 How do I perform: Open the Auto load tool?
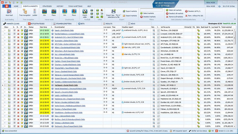[9, 13]
